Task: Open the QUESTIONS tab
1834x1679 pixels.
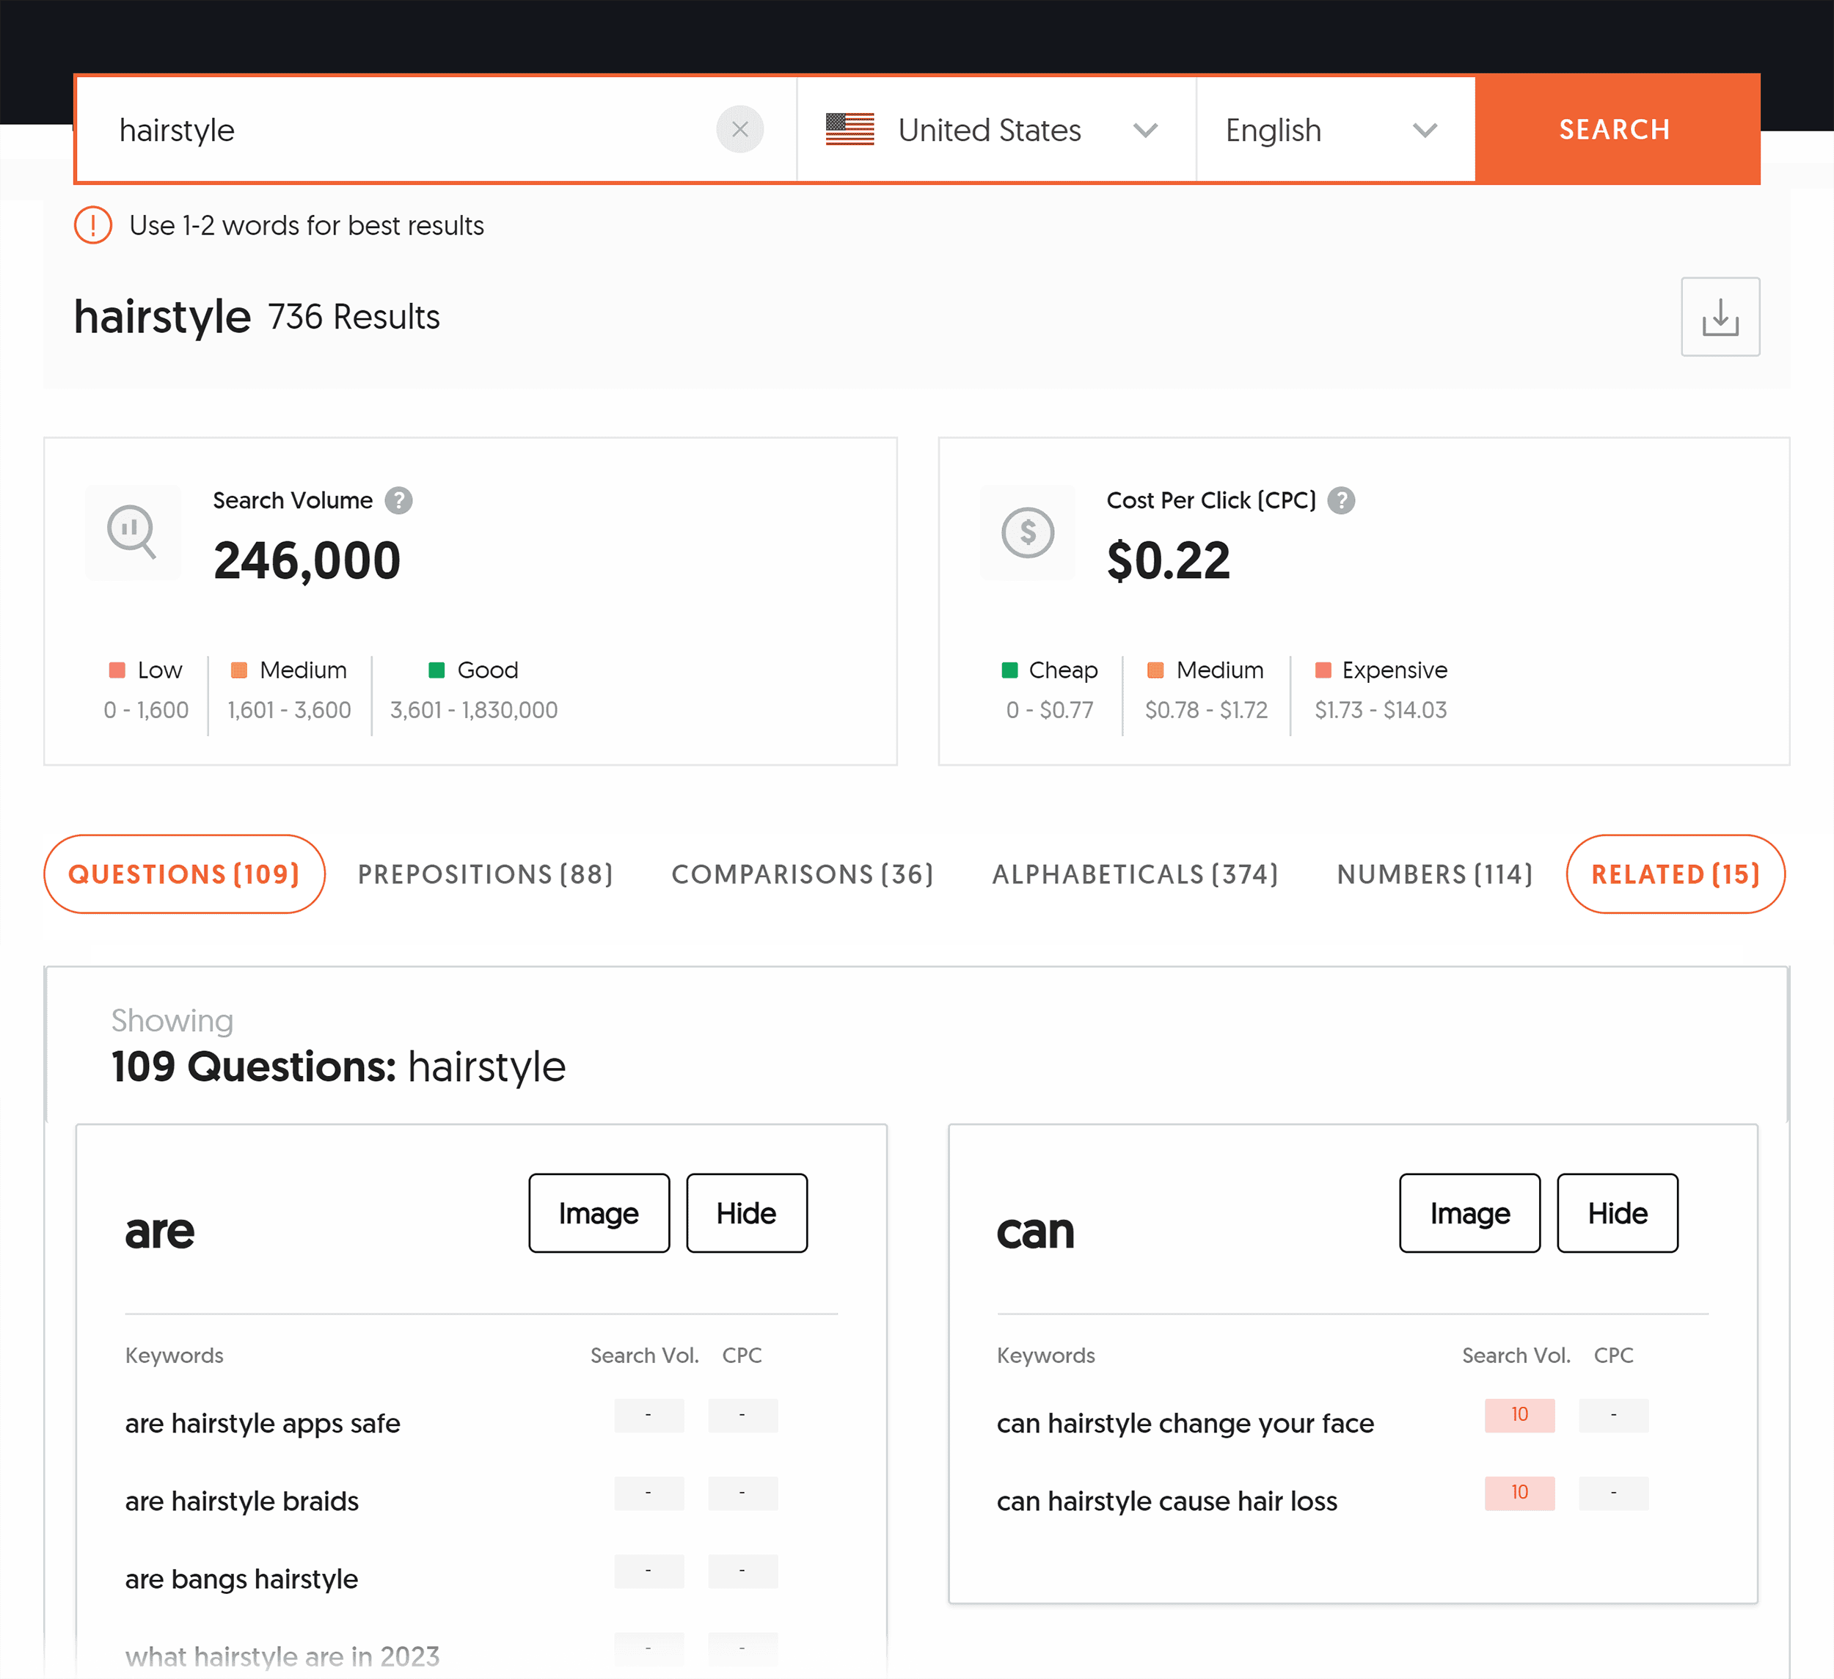Action: coord(183,874)
